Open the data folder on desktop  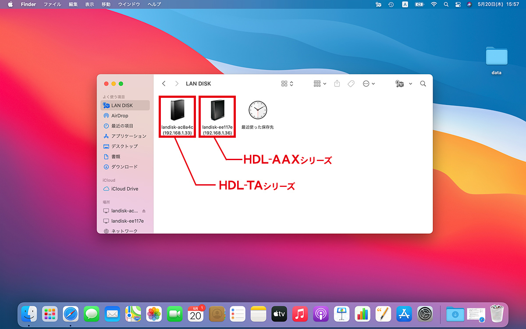497,56
